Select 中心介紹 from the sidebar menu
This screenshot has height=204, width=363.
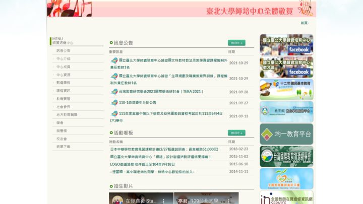pyautogui.click(x=64, y=59)
